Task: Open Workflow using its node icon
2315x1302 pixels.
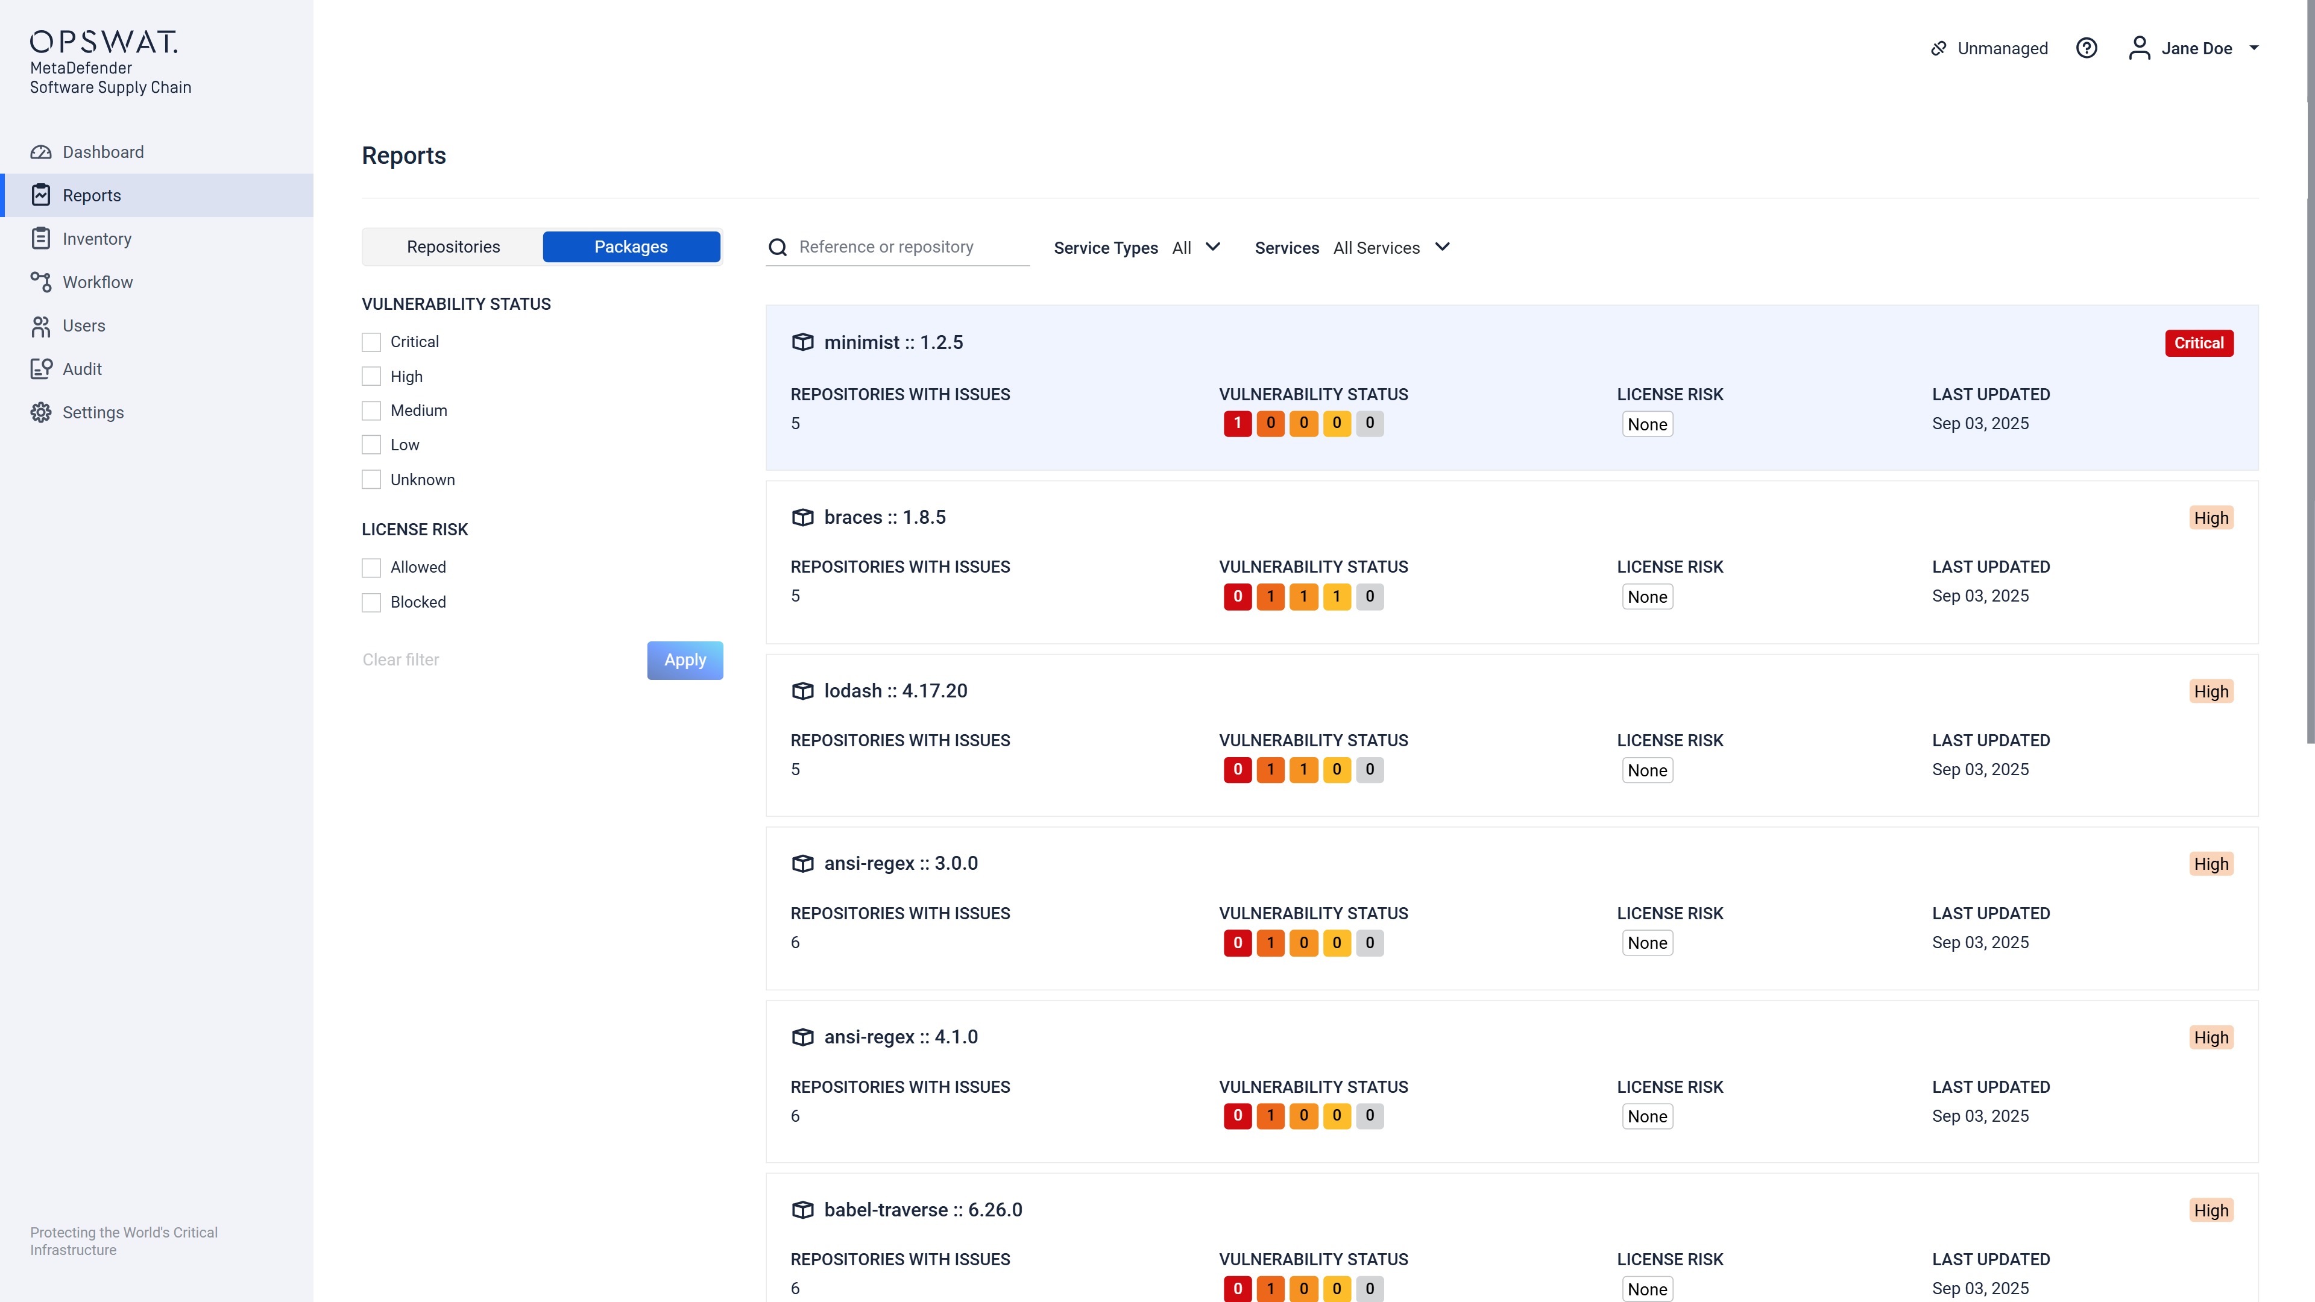Action: pyautogui.click(x=40, y=282)
